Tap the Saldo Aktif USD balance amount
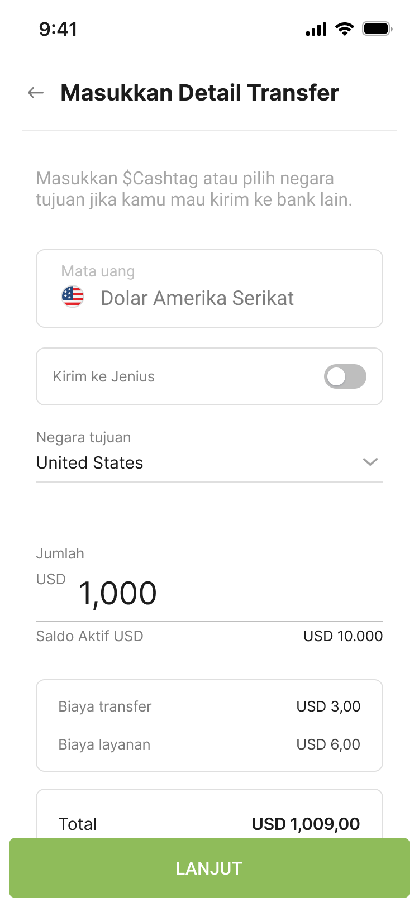 [343, 636]
